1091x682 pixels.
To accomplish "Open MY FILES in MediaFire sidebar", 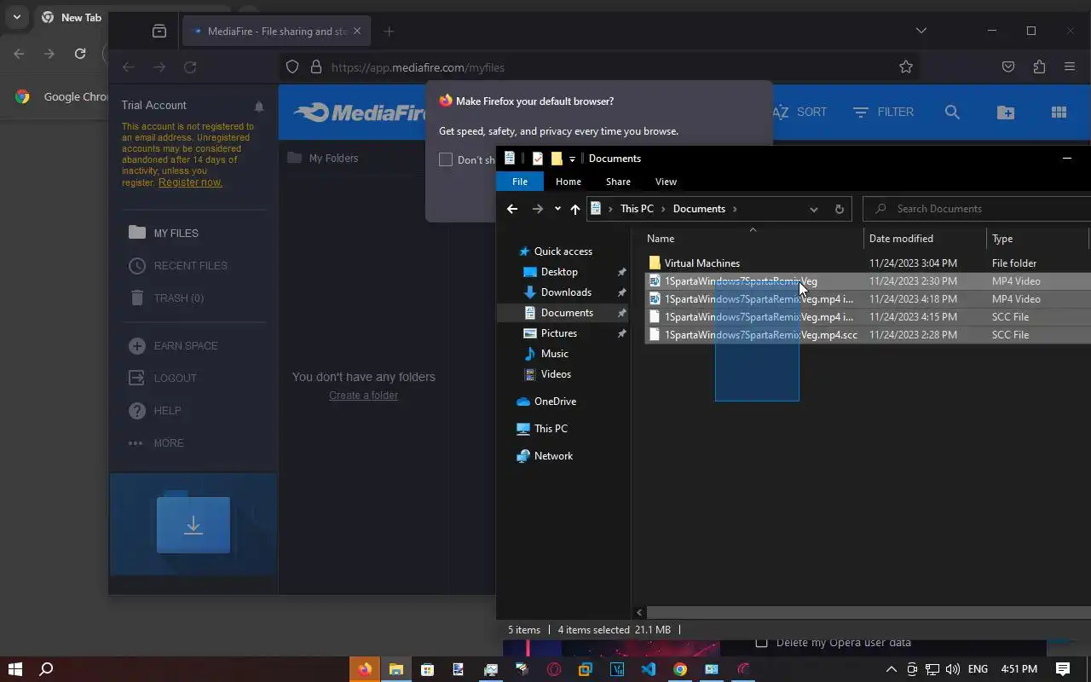I will (176, 233).
